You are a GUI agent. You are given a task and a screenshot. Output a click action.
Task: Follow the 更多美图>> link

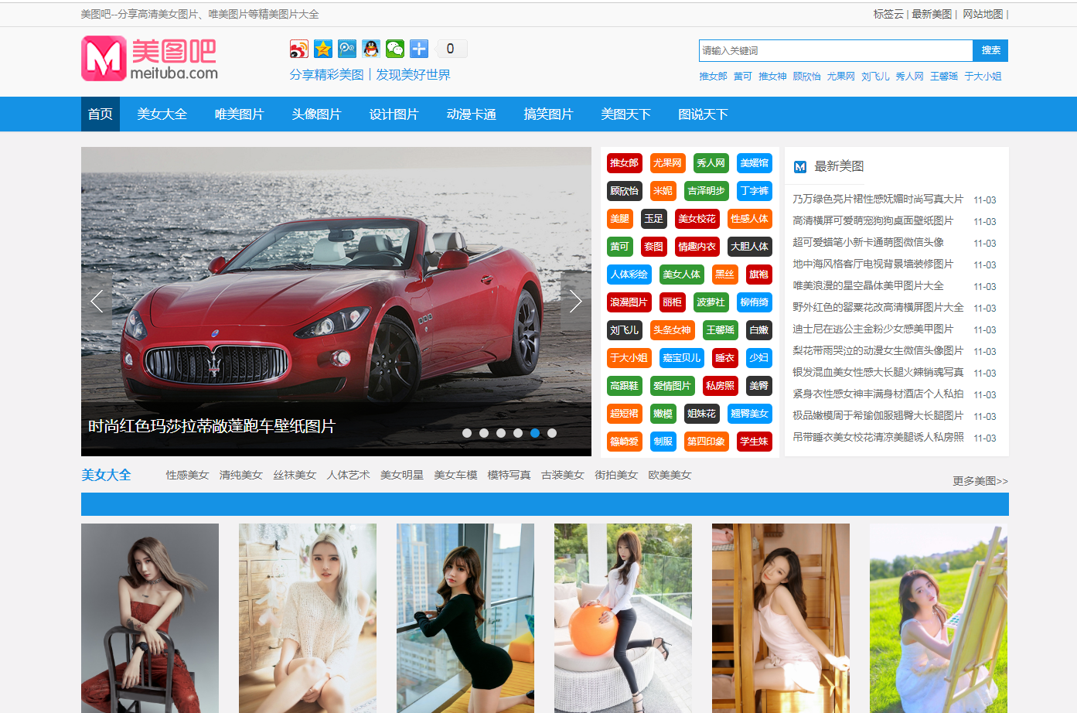tap(980, 481)
